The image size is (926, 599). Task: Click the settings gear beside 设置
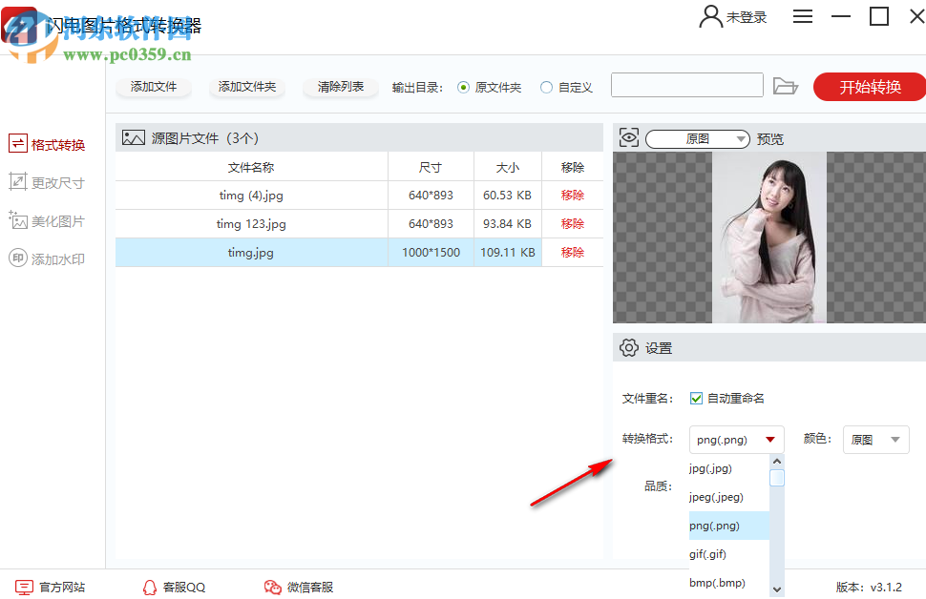click(x=629, y=347)
